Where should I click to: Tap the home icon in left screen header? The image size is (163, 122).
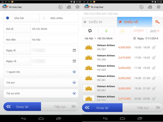(69, 7)
